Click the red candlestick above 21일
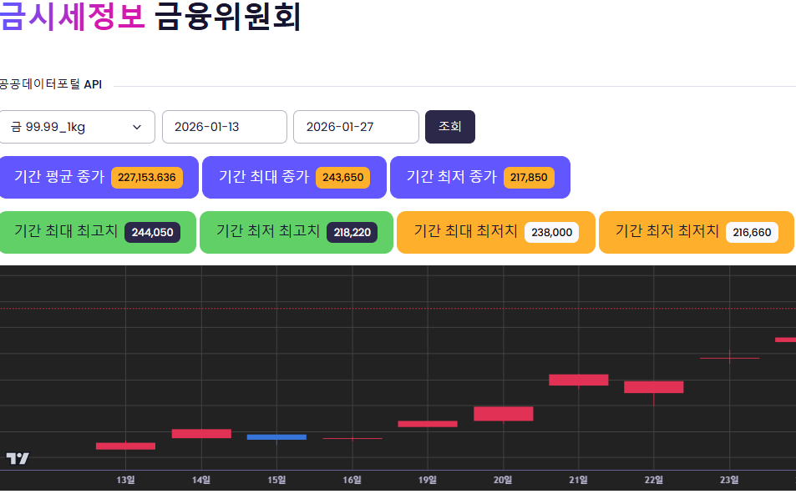This screenshot has height=494, width=796. tap(578, 380)
